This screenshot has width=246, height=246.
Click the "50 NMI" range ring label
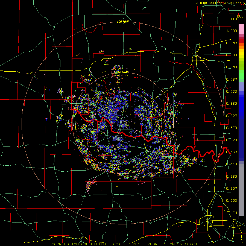point(123,72)
